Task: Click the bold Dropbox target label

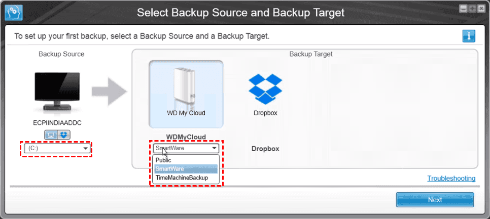Action: click(265, 149)
